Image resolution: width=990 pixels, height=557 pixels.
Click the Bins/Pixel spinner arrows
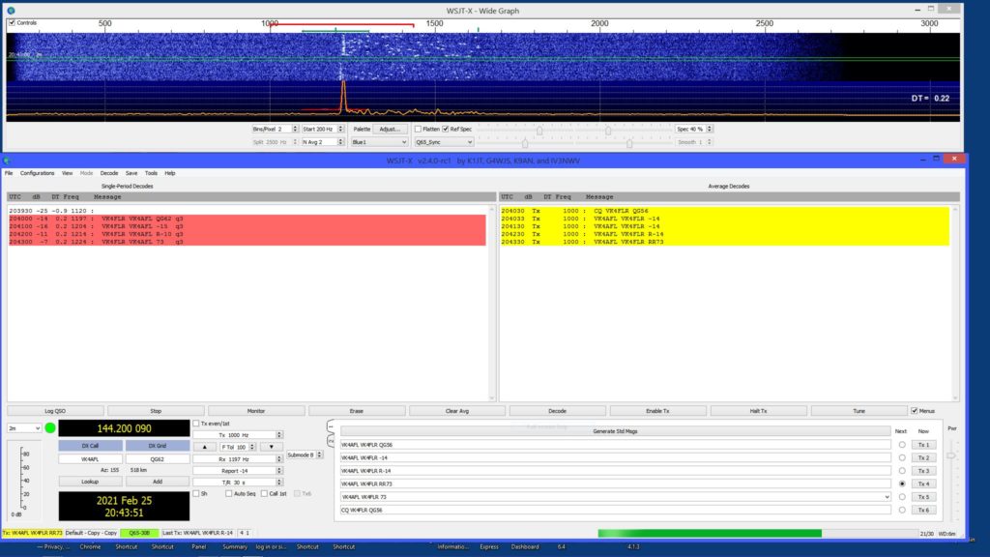click(x=295, y=129)
